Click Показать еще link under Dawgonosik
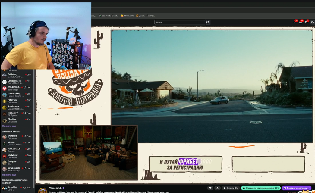The width and height of the screenshot is (315, 193). [9, 175]
